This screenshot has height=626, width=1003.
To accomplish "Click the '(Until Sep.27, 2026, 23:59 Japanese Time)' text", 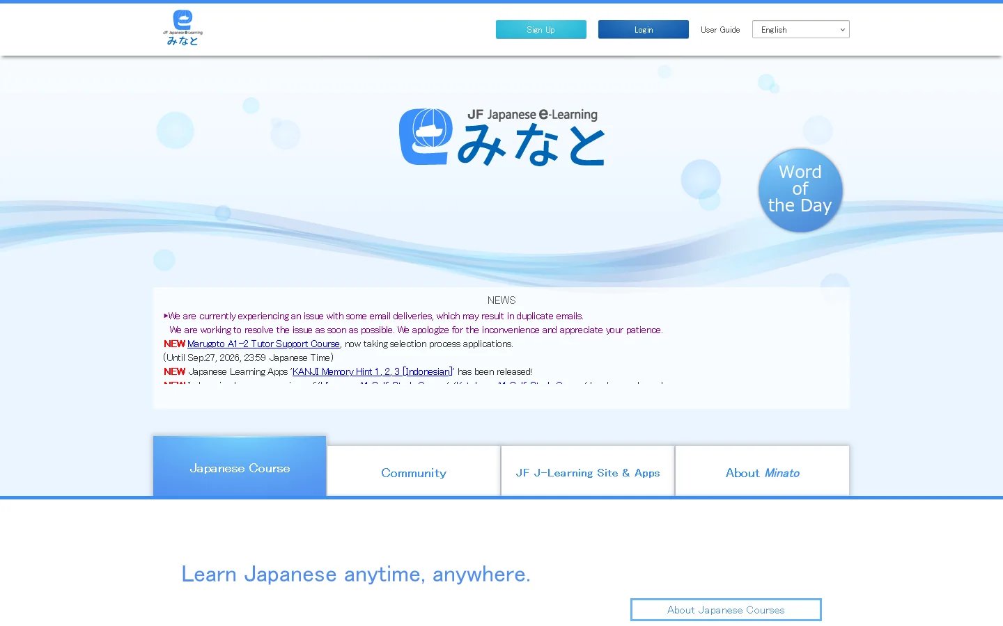I will click(x=249, y=358).
